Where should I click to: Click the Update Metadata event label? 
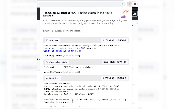(57, 62)
